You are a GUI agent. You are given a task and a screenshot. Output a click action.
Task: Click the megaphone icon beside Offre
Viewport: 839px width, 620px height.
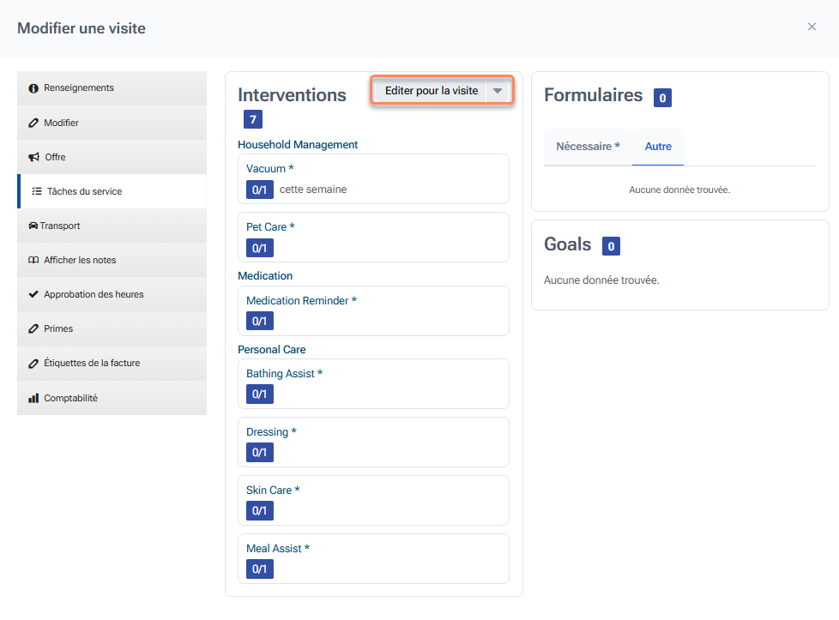(x=34, y=157)
